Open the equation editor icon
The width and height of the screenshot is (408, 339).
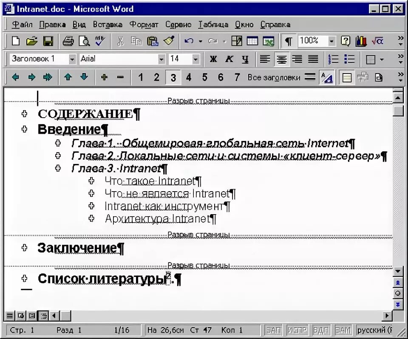(x=377, y=41)
